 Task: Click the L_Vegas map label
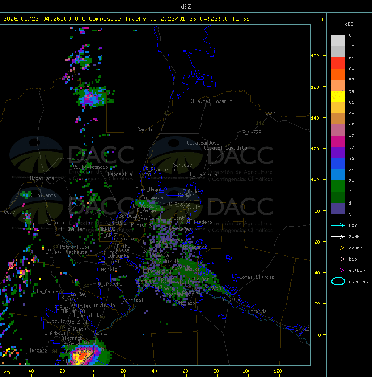coord(52,252)
